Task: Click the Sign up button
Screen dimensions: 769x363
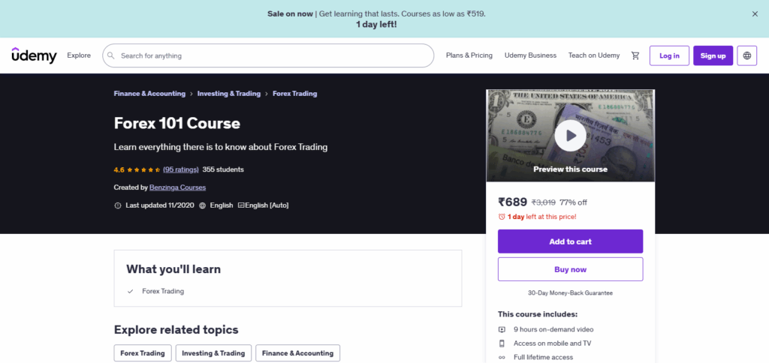Action: [713, 55]
